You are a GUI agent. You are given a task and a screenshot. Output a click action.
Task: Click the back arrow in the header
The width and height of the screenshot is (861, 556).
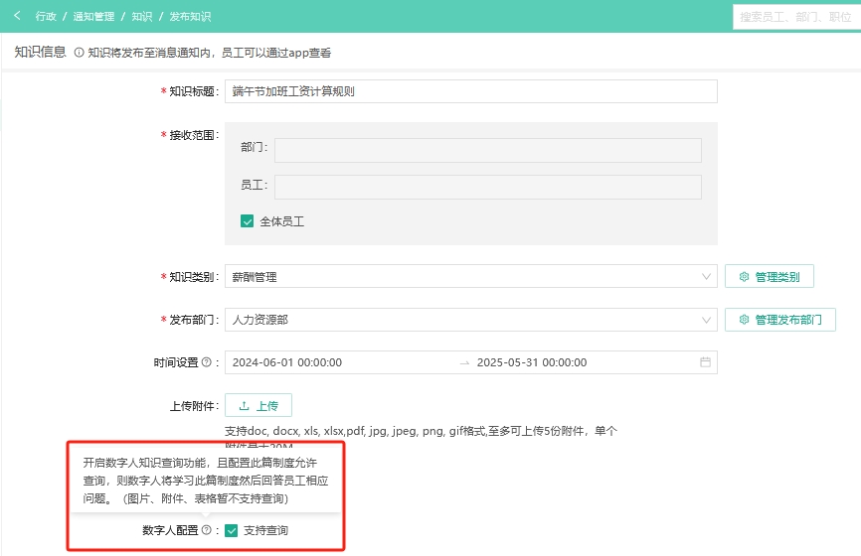17,17
